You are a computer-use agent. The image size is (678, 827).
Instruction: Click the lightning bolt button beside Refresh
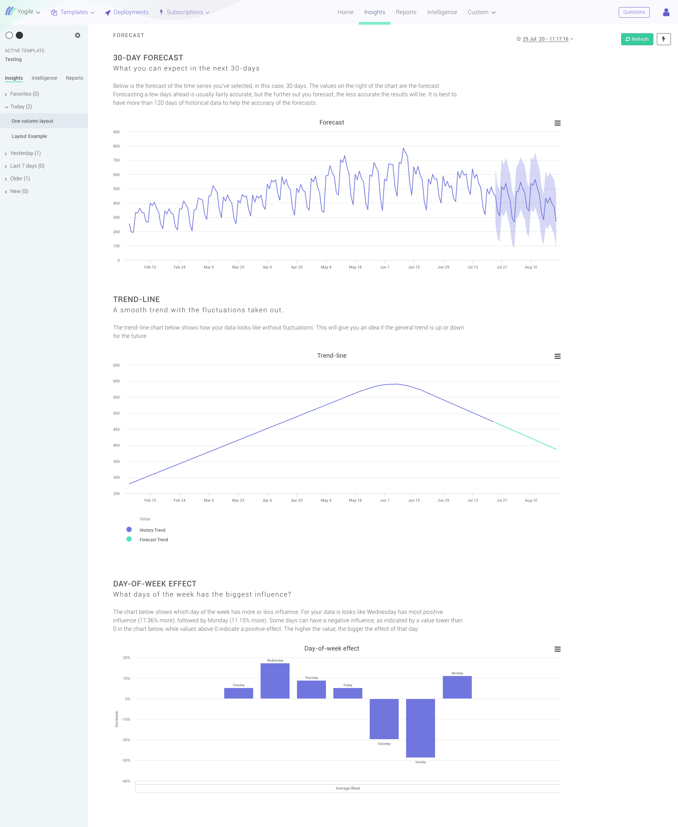click(663, 39)
